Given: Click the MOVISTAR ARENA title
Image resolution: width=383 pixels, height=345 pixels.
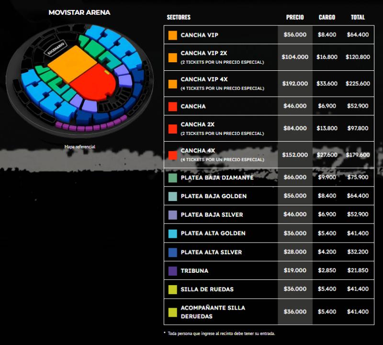Looking at the screenshot, I should click(x=80, y=13).
